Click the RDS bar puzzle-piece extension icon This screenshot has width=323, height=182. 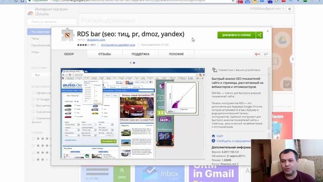[68, 35]
